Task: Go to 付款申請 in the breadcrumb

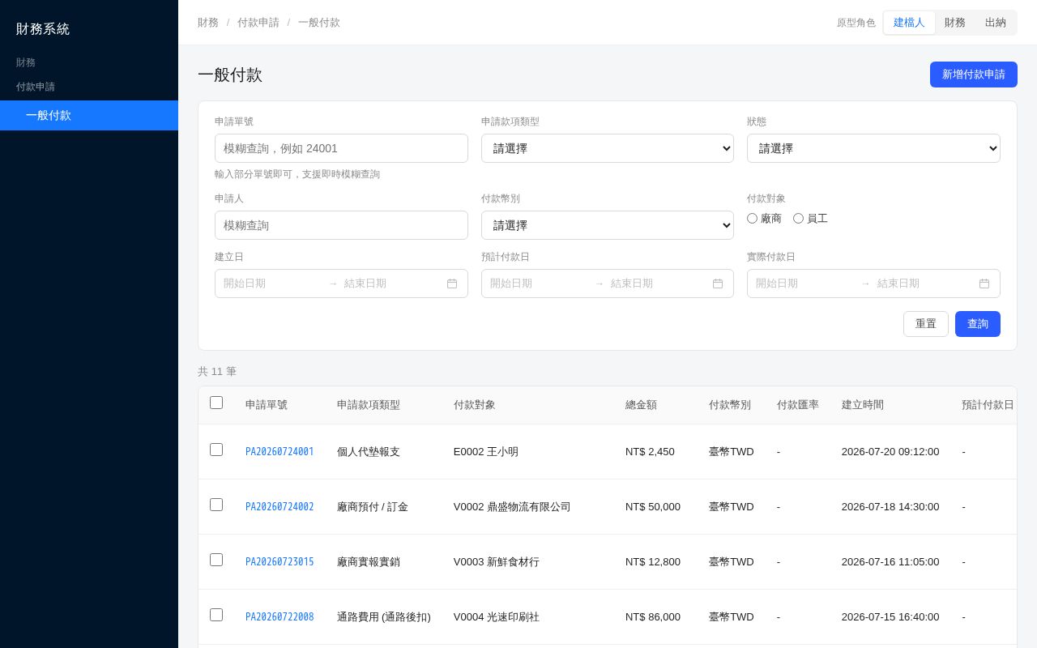Action: tap(258, 23)
